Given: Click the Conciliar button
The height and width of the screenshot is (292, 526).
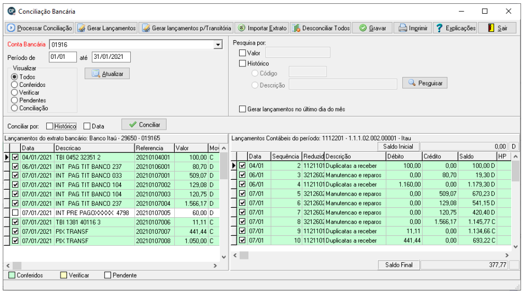Looking at the screenshot, I should 144,124.
